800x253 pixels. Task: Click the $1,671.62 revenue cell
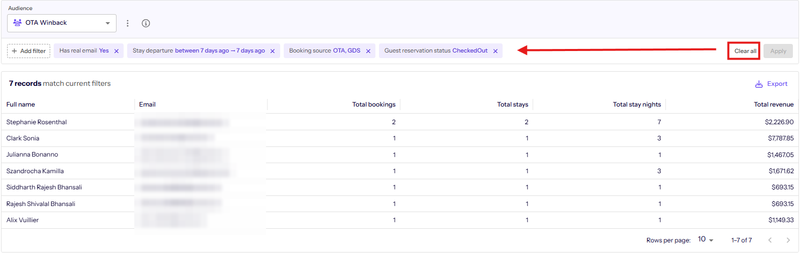(781, 171)
